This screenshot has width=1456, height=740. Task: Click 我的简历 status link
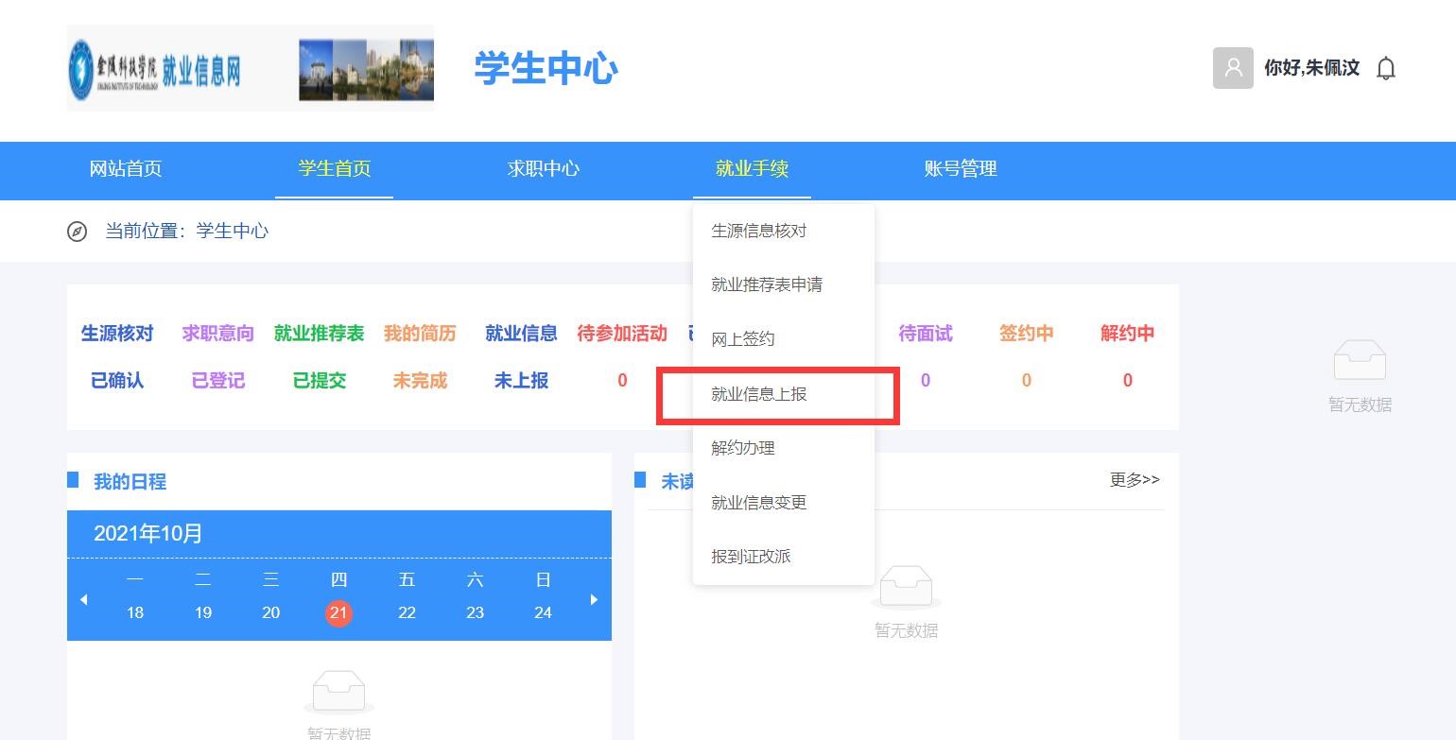(420, 334)
